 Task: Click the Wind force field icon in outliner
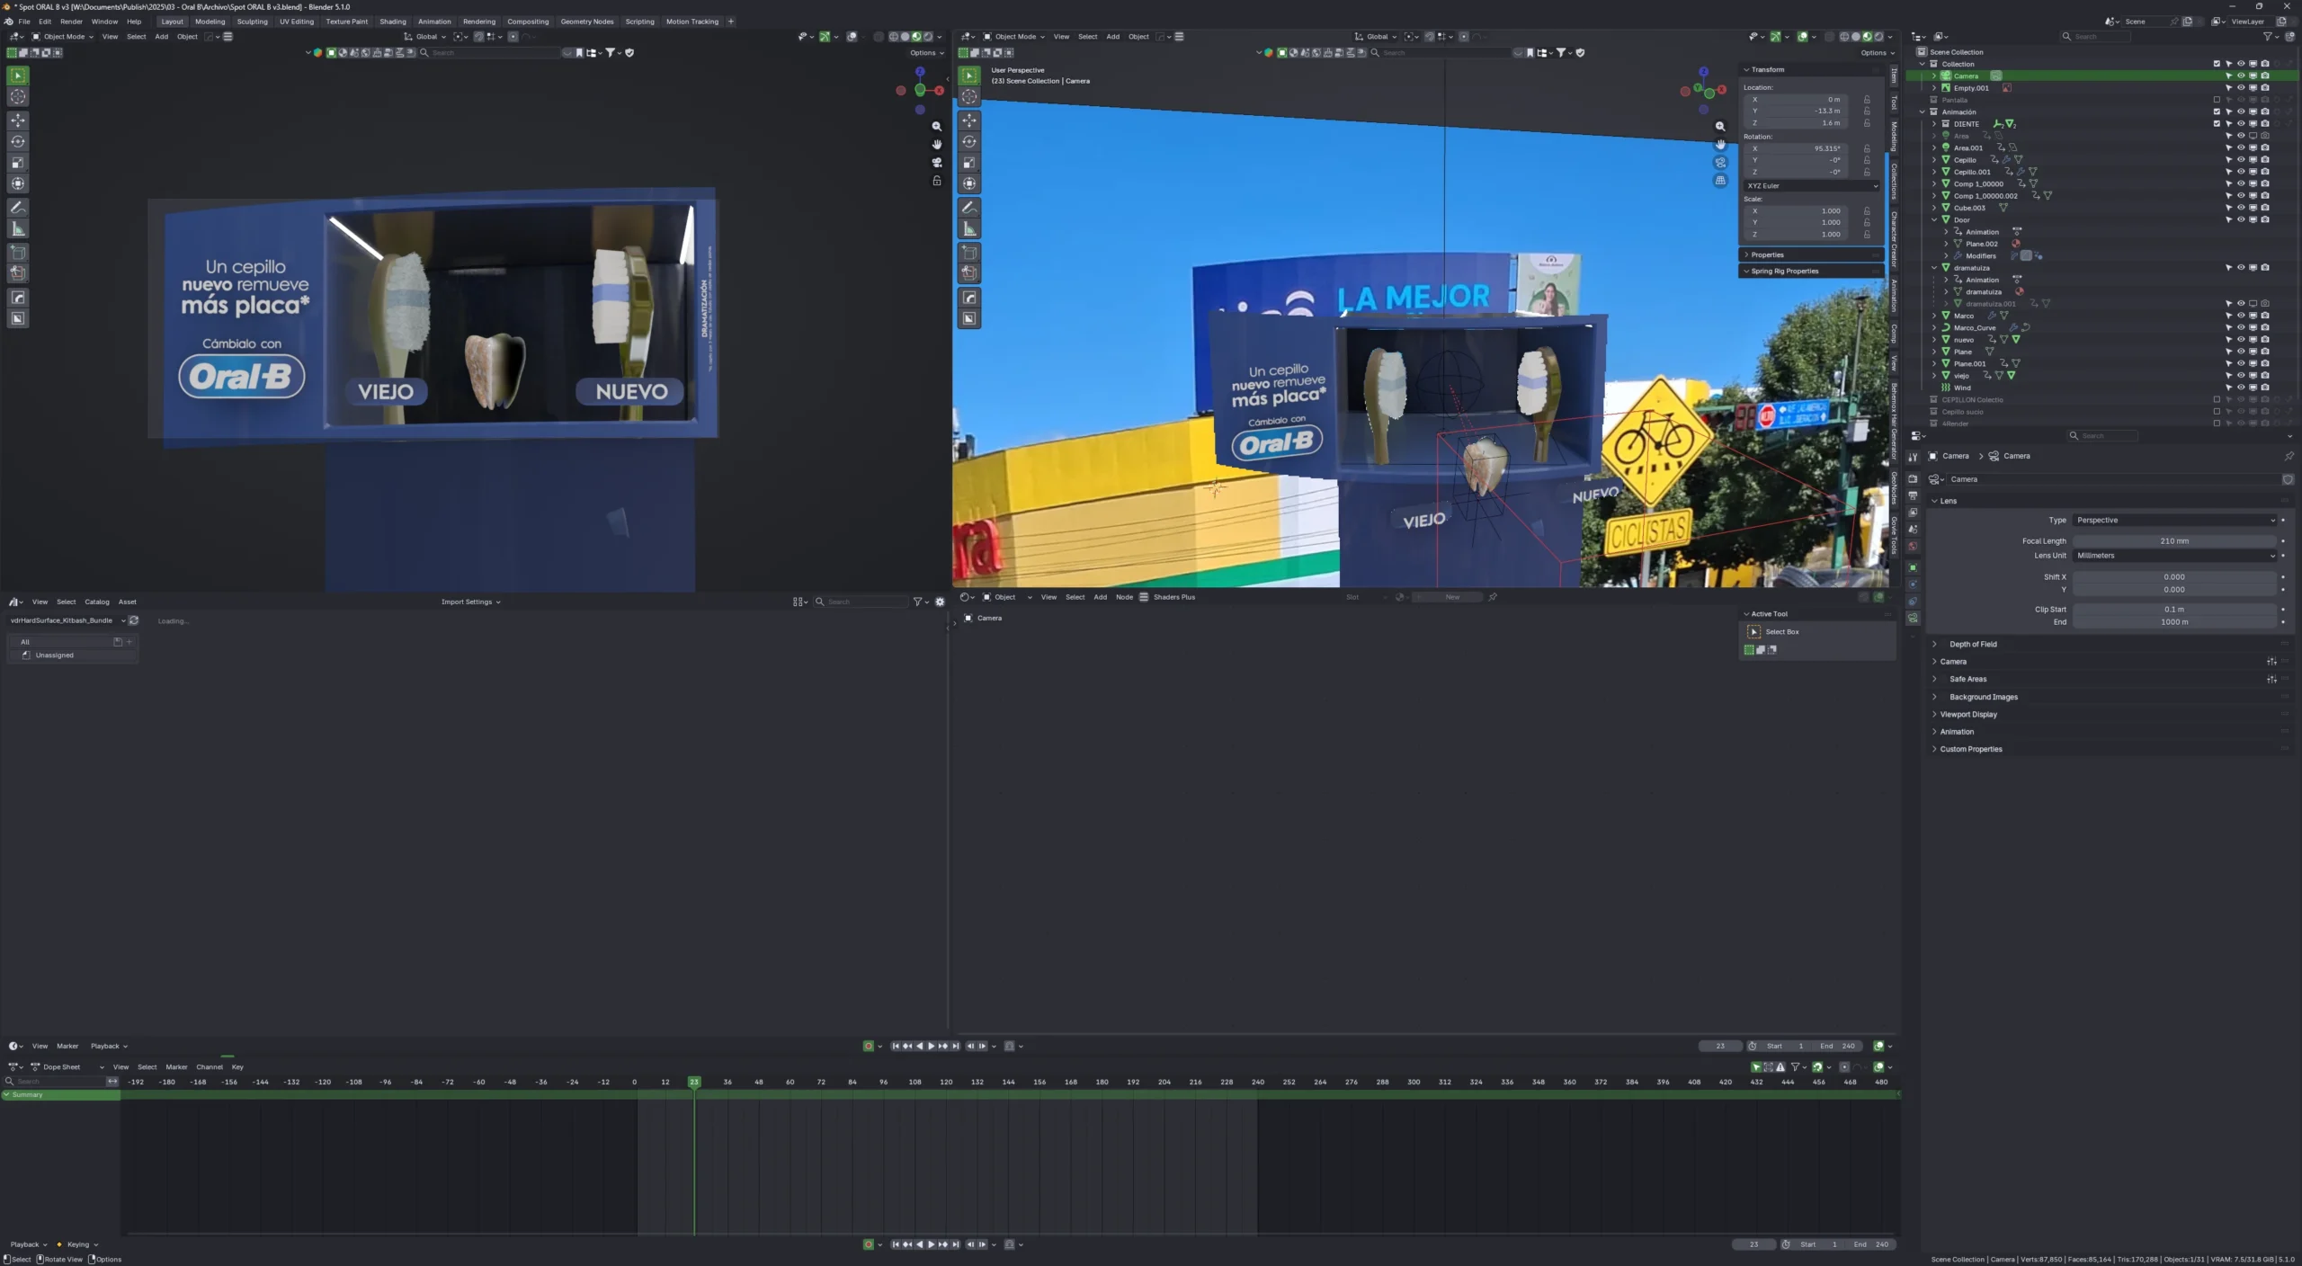pyautogui.click(x=1946, y=388)
